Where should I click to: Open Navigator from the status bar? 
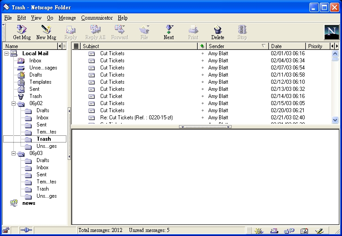click(x=260, y=231)
